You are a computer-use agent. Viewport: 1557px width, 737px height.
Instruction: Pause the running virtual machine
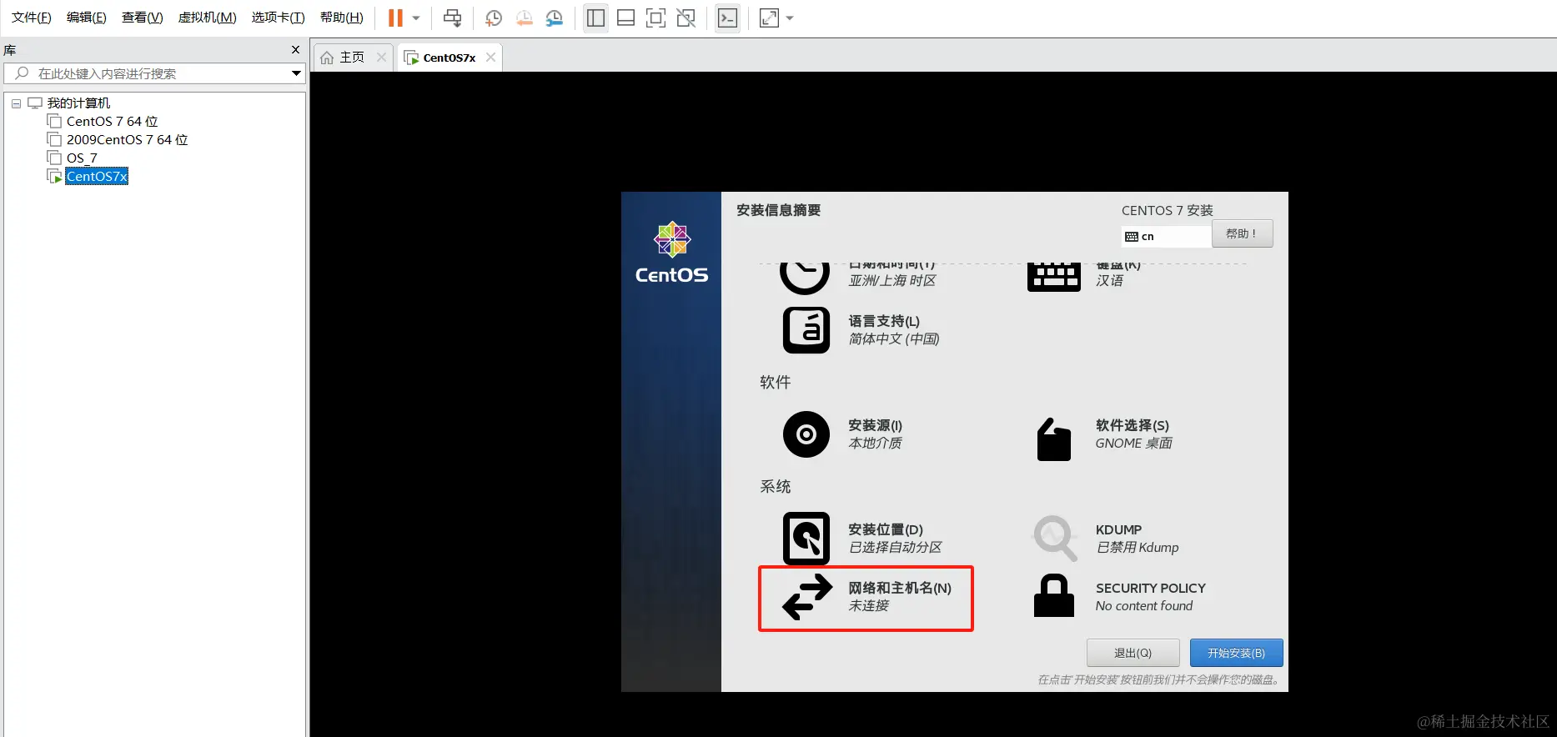click(395, 18)
